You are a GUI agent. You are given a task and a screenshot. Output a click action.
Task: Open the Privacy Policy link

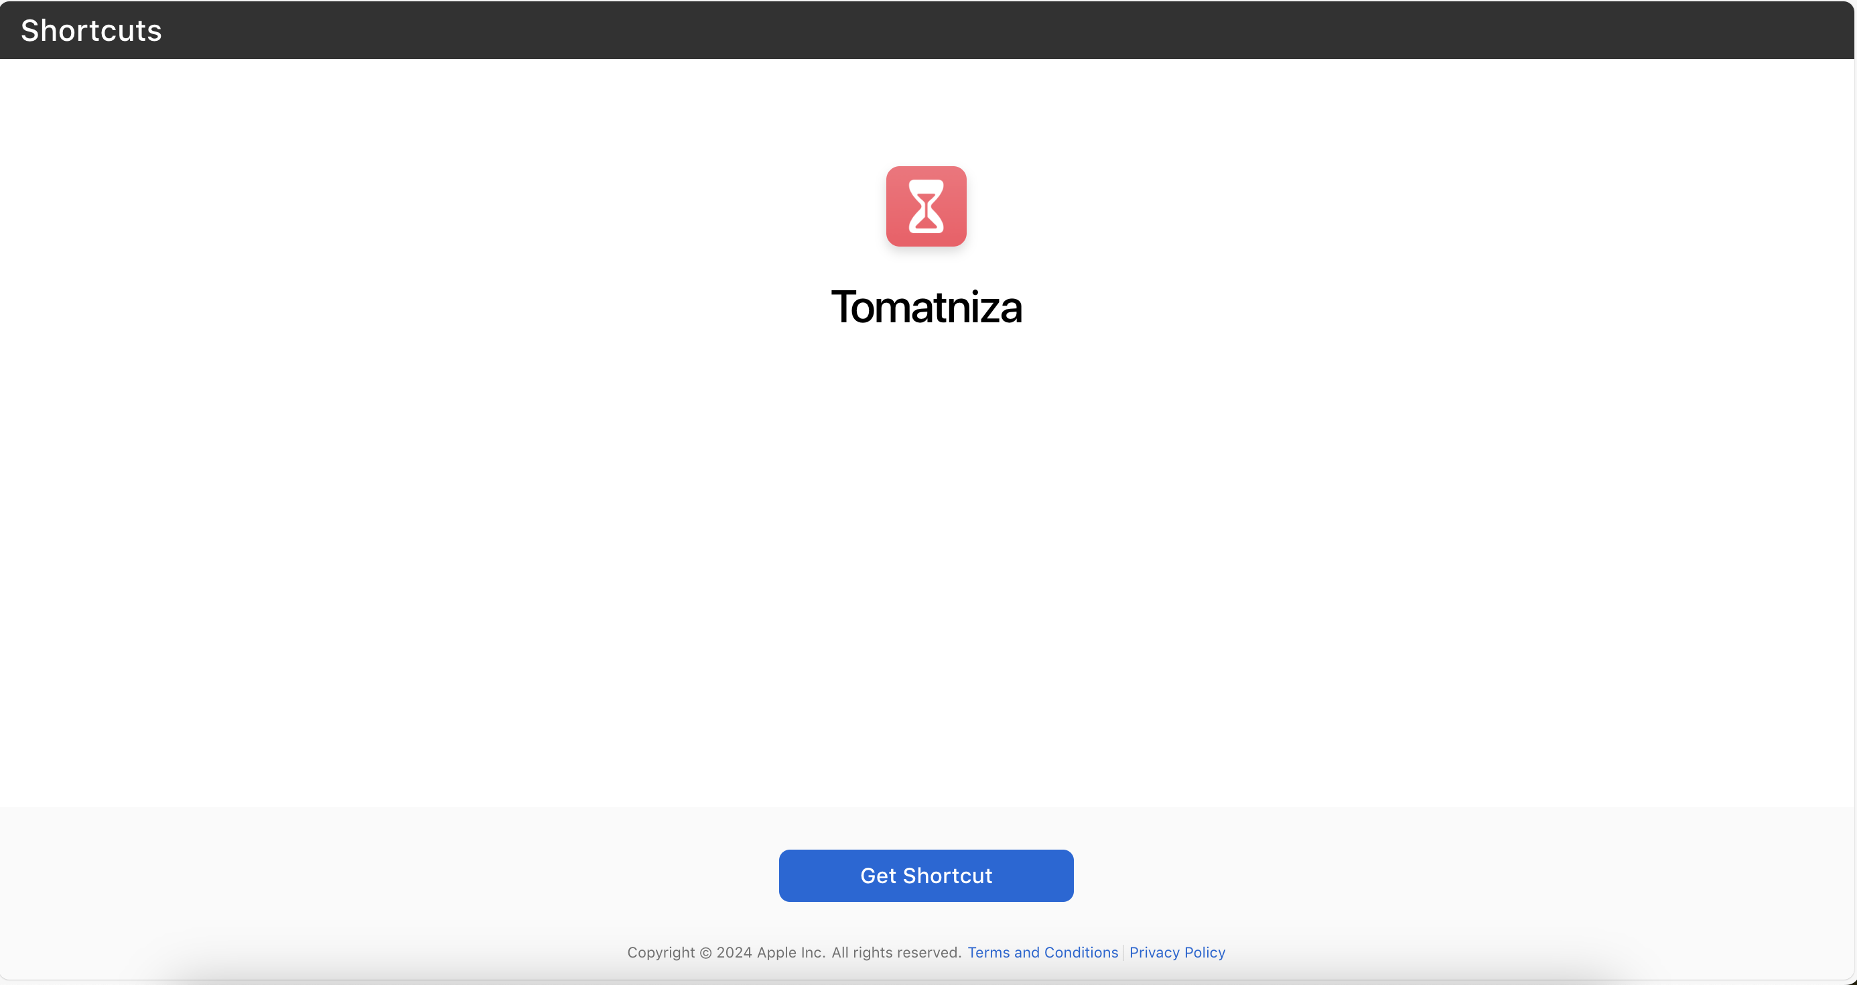tap(1176, 951)
